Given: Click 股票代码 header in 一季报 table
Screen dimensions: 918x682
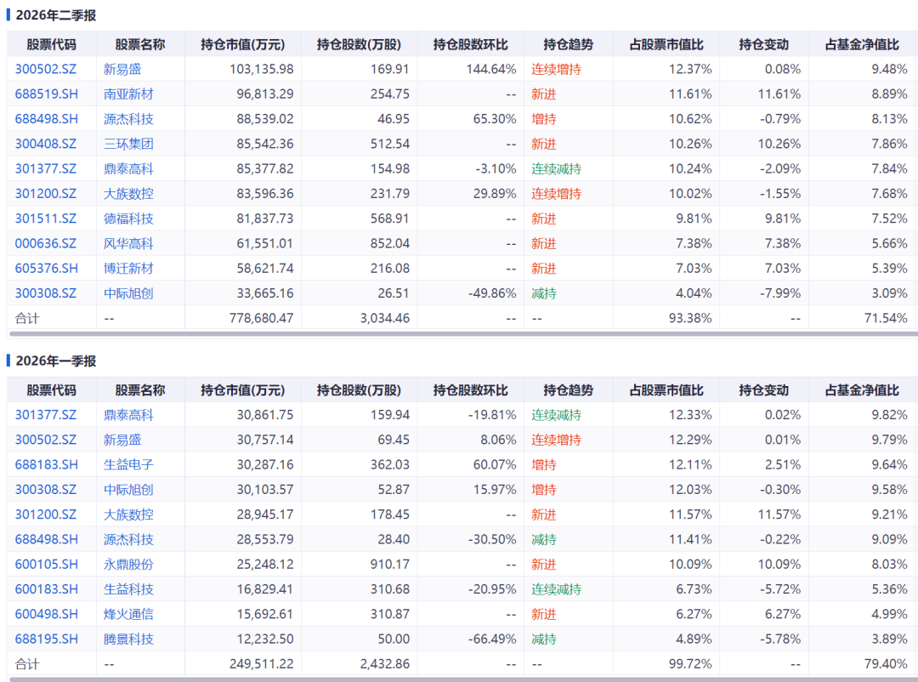Looking at the screenshot, I should pyautogui.click(x=52, y=390).
